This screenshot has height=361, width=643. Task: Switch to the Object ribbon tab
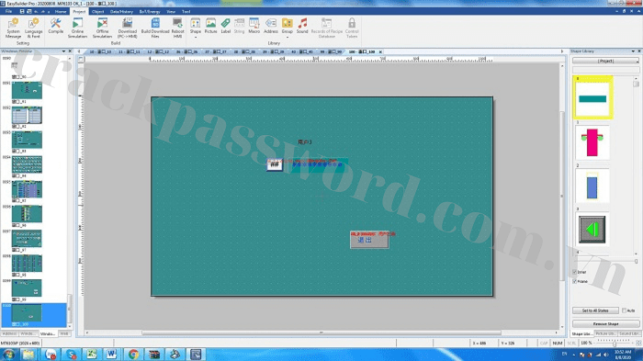click(97, 12)
